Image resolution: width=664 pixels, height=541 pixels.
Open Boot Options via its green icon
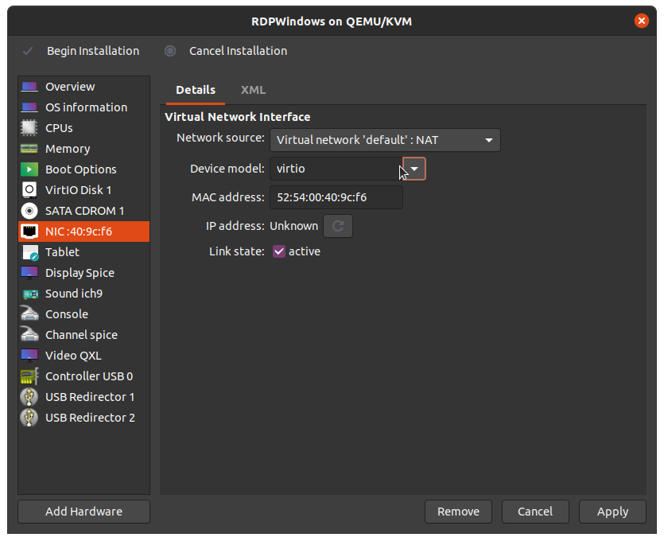click(x=29, y=169)
